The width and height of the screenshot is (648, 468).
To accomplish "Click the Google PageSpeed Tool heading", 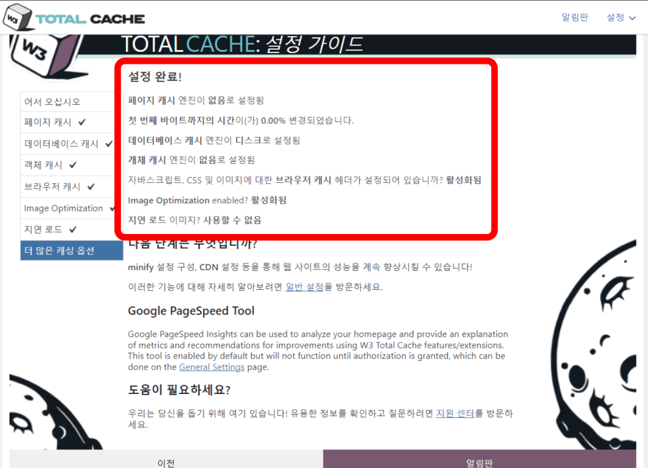I will pos(191,311).
